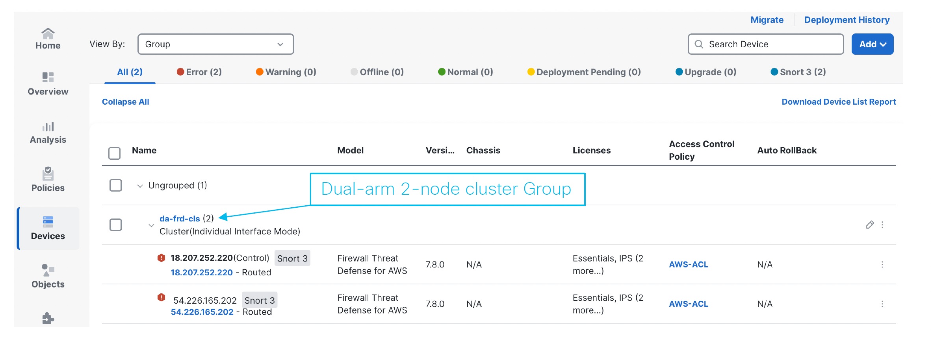Open more options for 54.226.165.202 device
The height and width of the screenshot is (343, 932).
[882, 304]
